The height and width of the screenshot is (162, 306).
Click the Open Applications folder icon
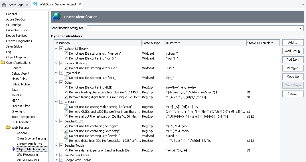click(x=3, y=63)
